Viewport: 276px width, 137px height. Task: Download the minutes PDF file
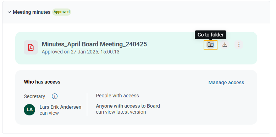pos(225,45)
